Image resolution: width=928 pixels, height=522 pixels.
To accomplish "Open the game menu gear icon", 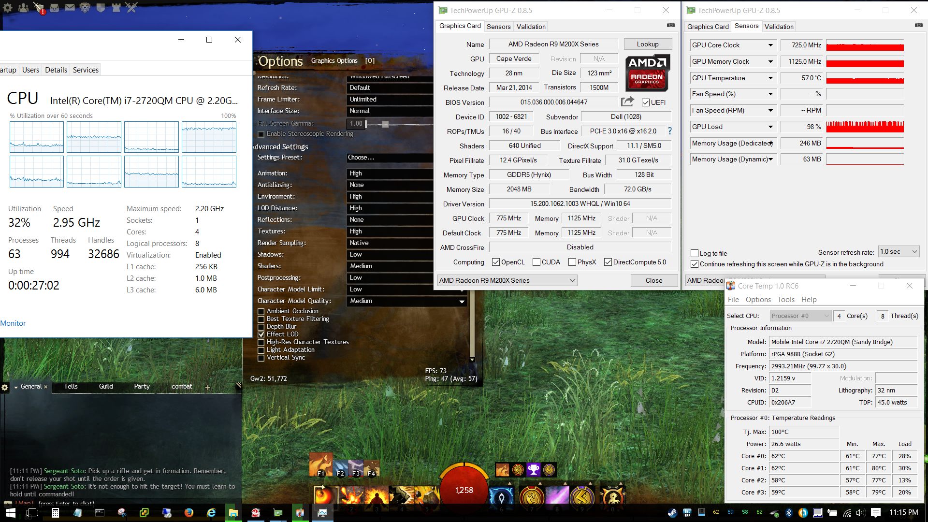I will 8,7.
